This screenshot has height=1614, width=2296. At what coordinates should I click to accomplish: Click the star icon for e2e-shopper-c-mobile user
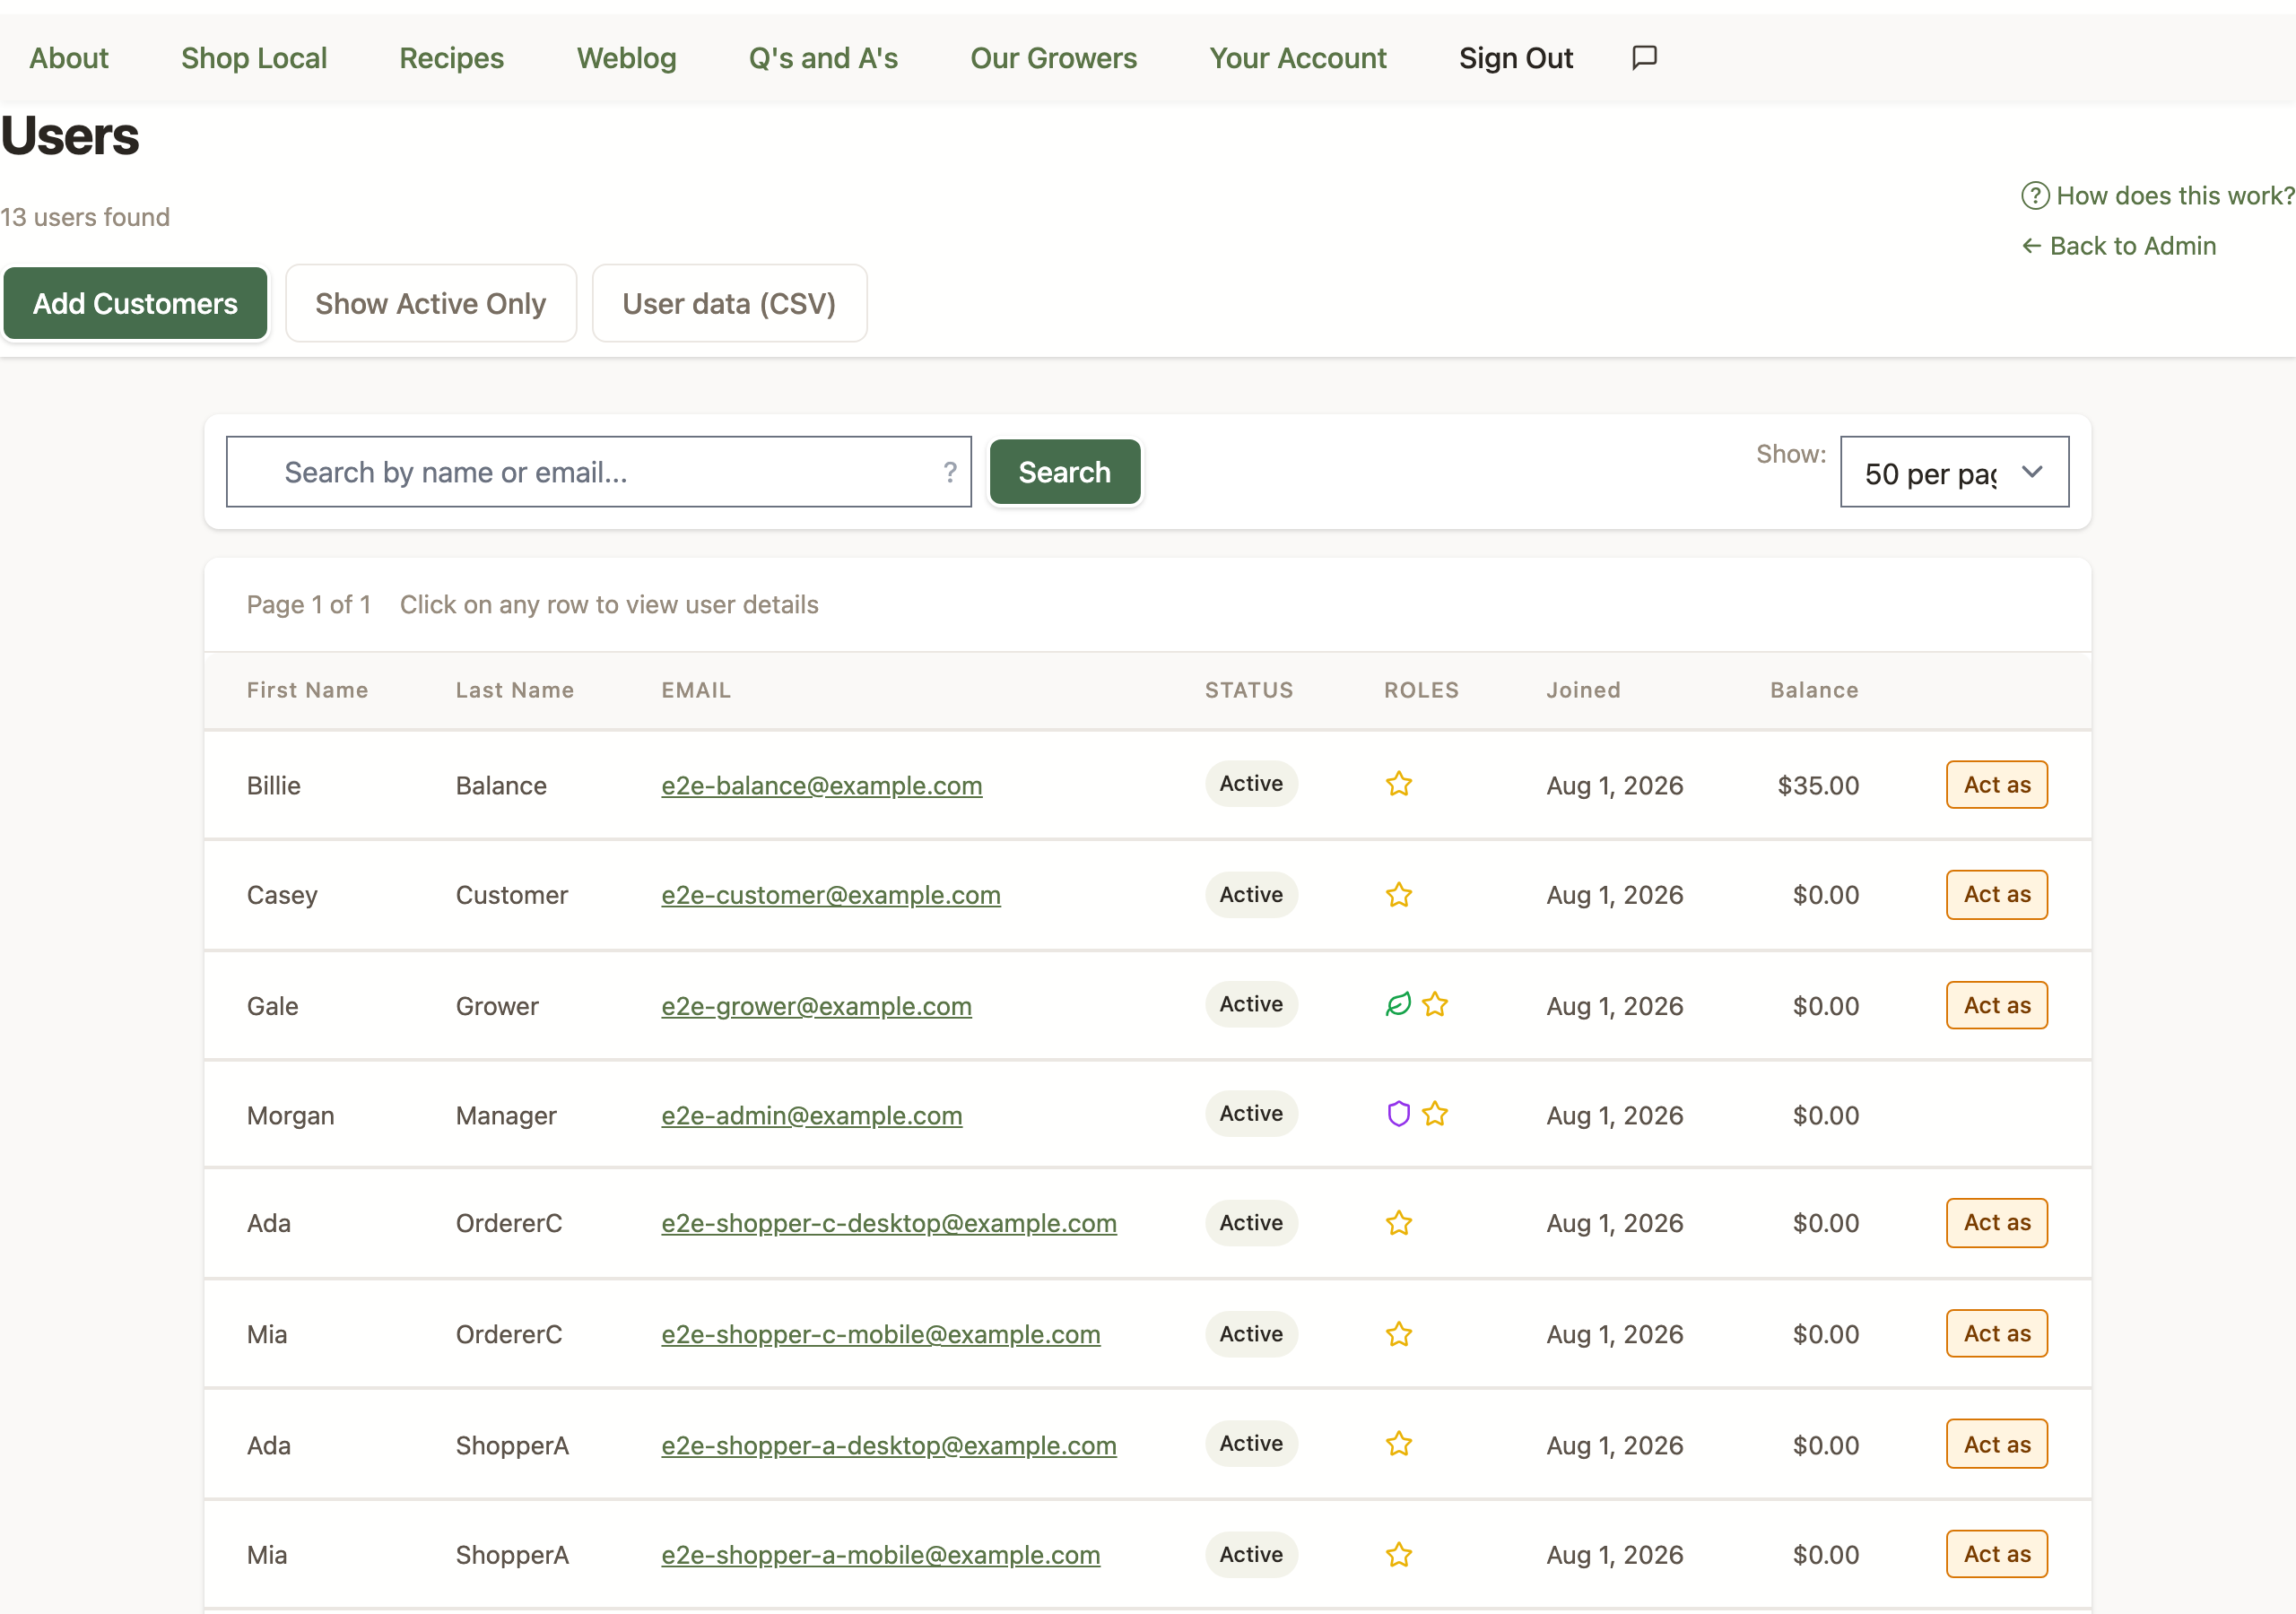(1398, 1334)
